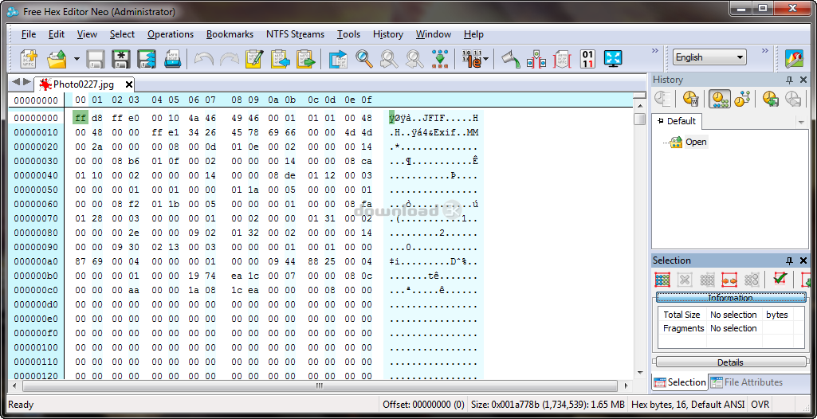Viewport: 817px width, 419px height.
Task: Toggle the pin on History panel
Action: click(x=790, y=80)
